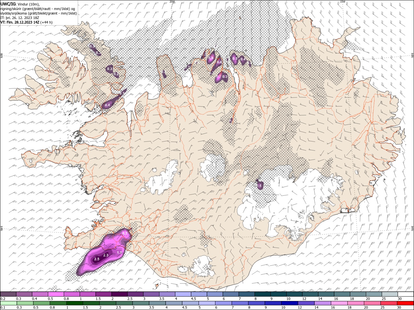Click the 2.5 precipitation value off the southwest coast

pos(97,259)
